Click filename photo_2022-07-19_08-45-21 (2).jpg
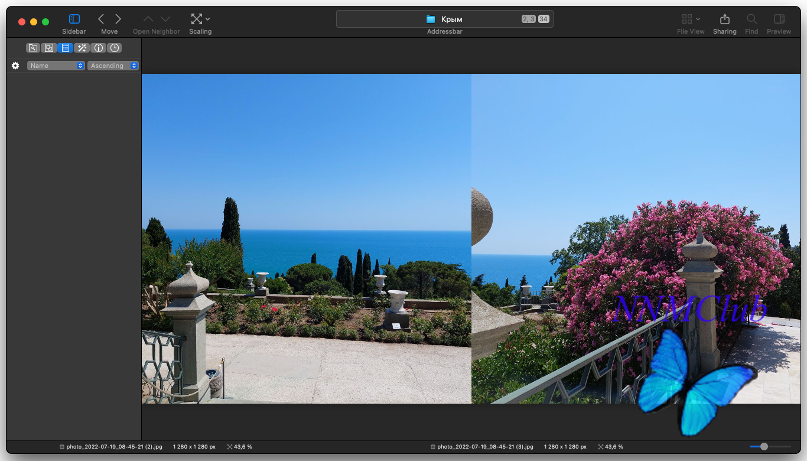 coord(115,447)
